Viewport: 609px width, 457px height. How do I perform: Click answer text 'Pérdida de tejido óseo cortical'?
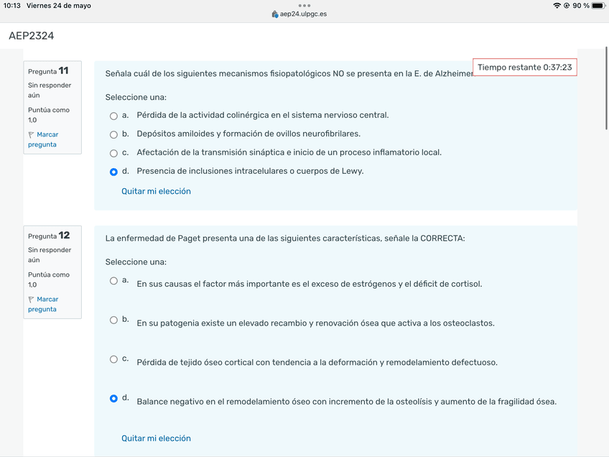317,363
